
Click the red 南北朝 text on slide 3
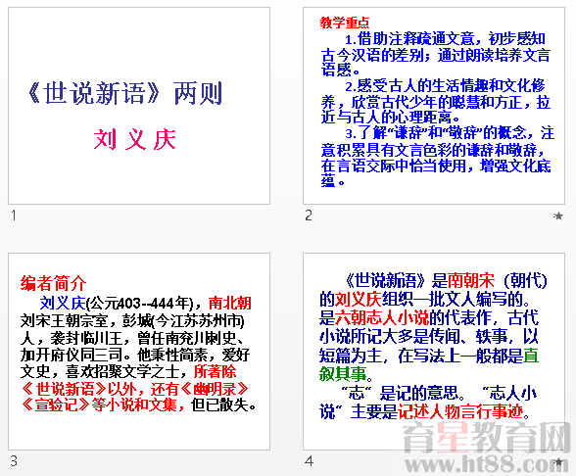pyautogui.click(x=229, y=303)
